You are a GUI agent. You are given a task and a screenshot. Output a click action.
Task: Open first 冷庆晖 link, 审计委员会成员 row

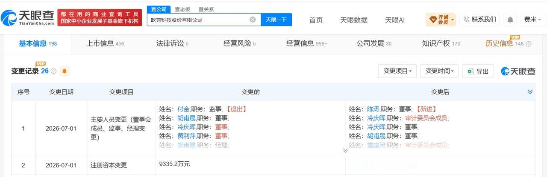coord(376,118)
